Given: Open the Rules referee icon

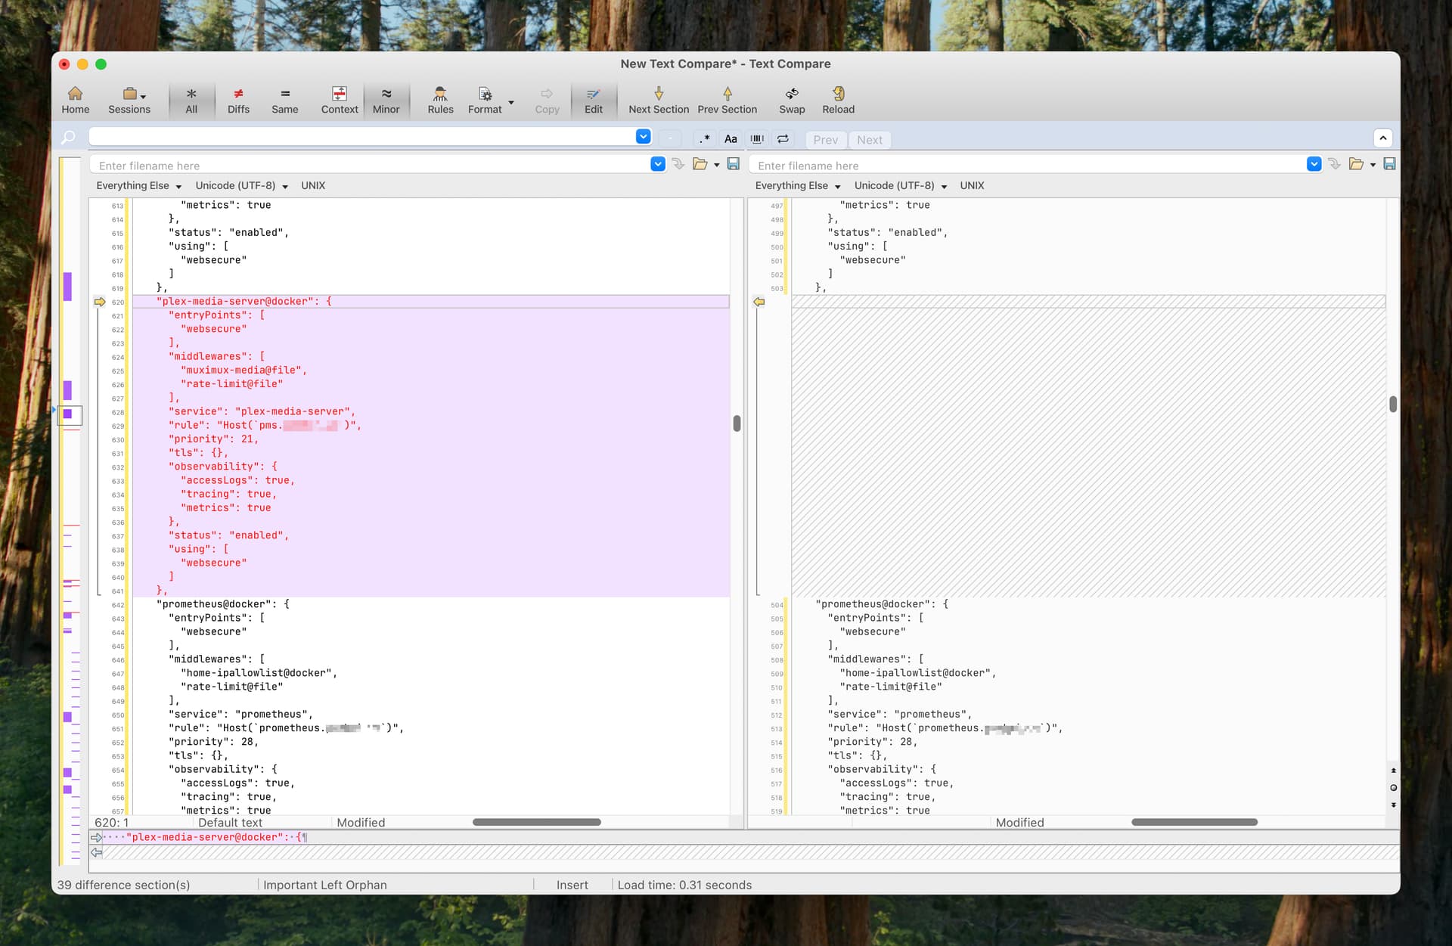Looking at the screenshot, I should pyautogui.click(x=440, y=100).
